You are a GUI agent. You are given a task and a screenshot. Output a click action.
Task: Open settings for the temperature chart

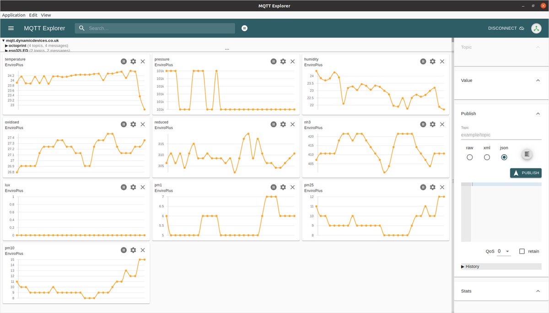click(x=133, y=61)
